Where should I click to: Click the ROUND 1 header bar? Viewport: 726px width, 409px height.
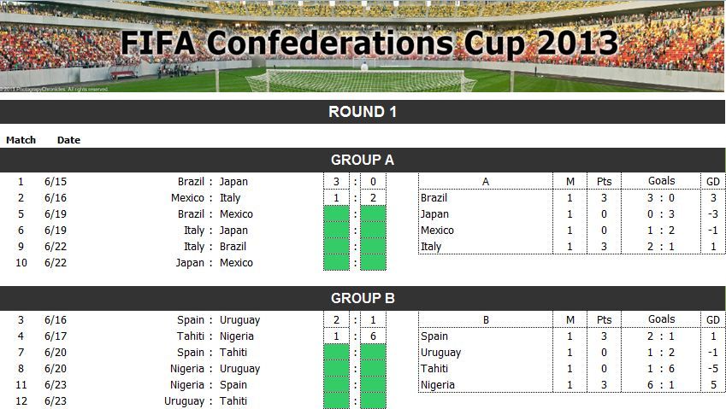pos(363,112)
